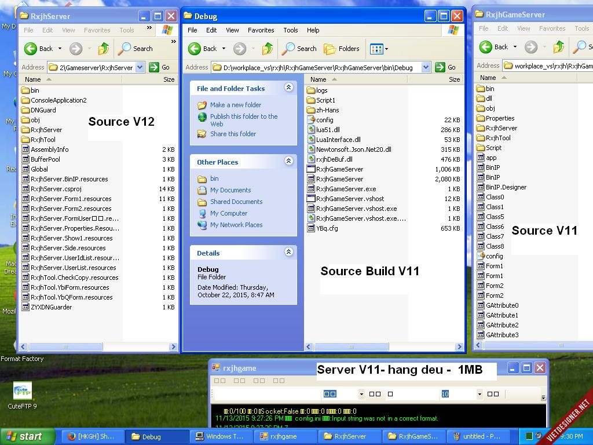
Task: Select Newtonsoft.Json.Net20.dll file
Action: point(349,149)
